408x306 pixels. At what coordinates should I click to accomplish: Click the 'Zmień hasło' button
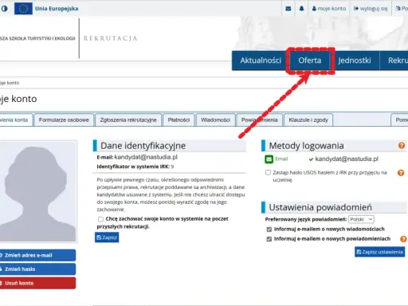37,269
